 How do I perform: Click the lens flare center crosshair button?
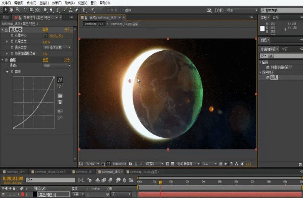[45, 36]
